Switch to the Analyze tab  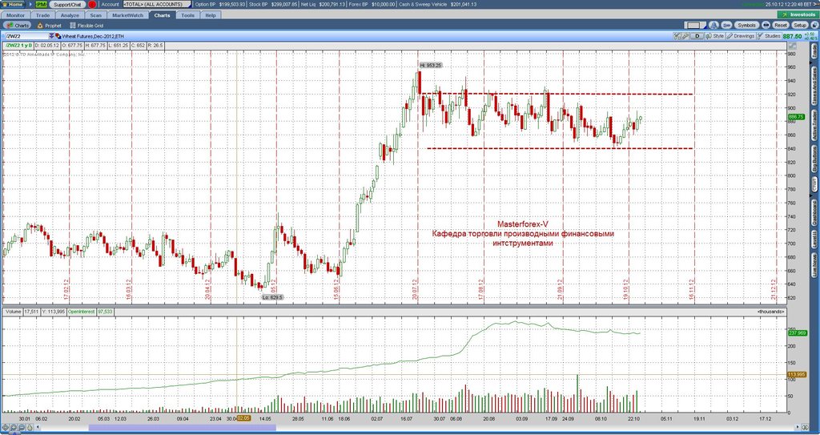click(x=70, y=15)
